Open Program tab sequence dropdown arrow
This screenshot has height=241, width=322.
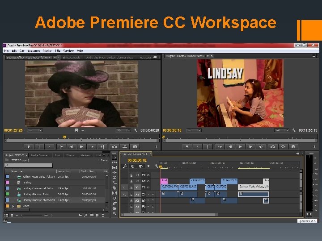tap(208, 56)
